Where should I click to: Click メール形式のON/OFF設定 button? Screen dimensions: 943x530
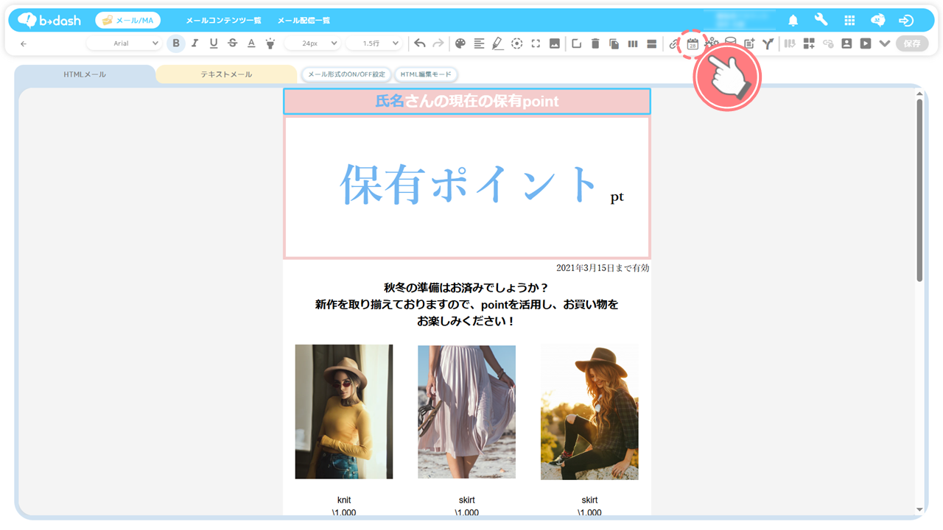tap(346, 74)
